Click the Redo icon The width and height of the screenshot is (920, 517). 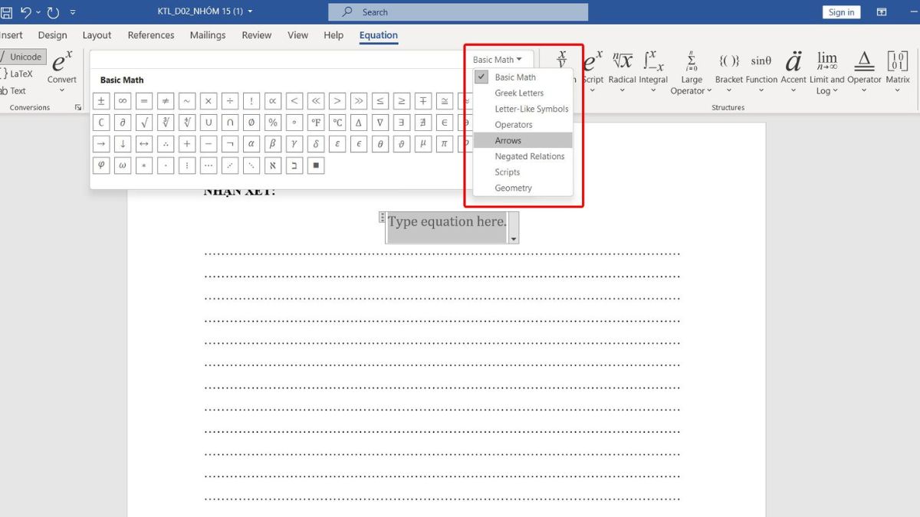coord(53,12)
